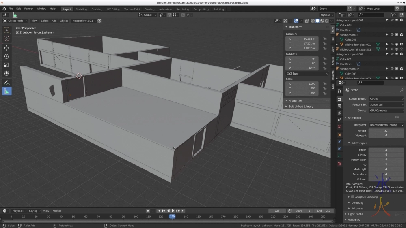Image resolution: width=406 pixels, height=228 pixels.
Task: Select the 3D Cursor tool
Action: [x=6, y=38]
